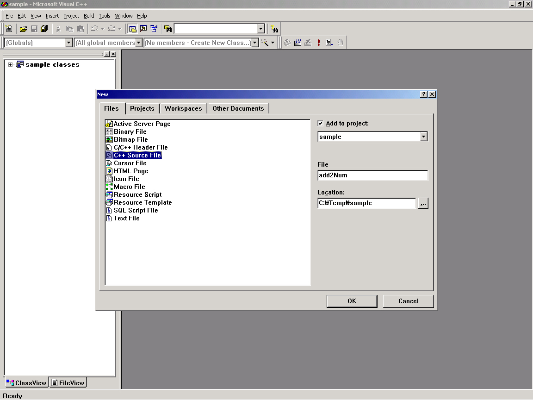533x400 pixels.
Task: Toggle the Output window icon
Action: coord(143,29)
